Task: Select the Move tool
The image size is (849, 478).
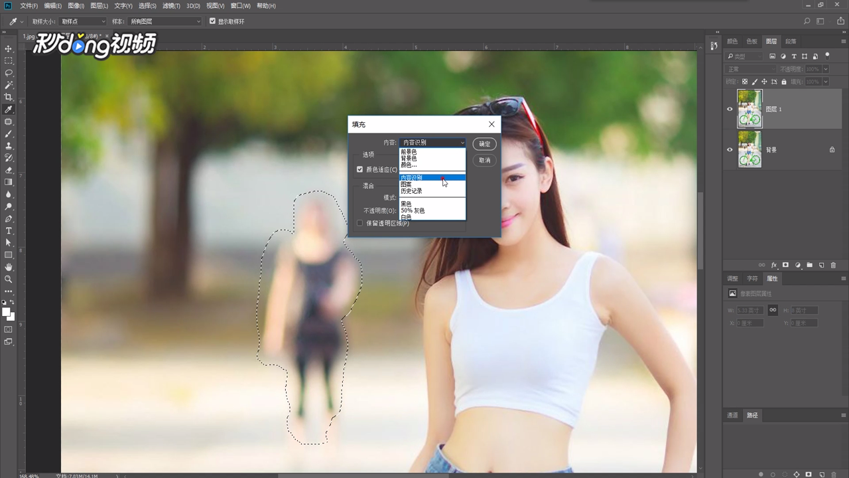Action: tap(9, 48)
